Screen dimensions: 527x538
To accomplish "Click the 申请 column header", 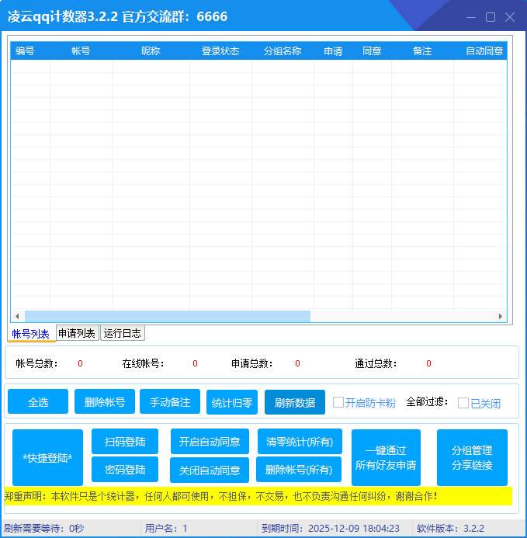I will (x=333, y=50).
